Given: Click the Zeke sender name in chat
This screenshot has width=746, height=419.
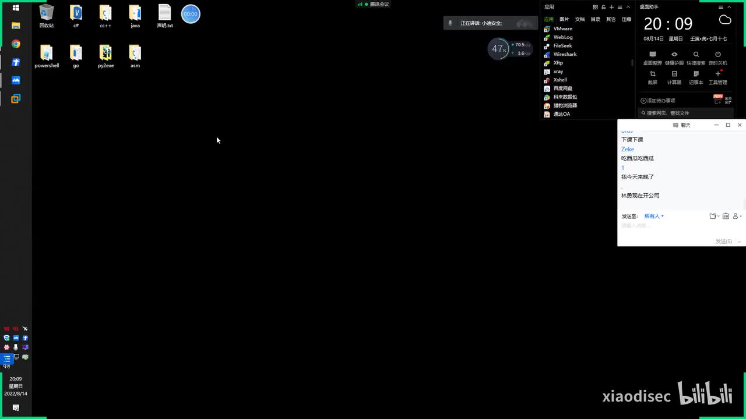Looking at the screenshot, I should pyautogui.click(x=628, y=150).
